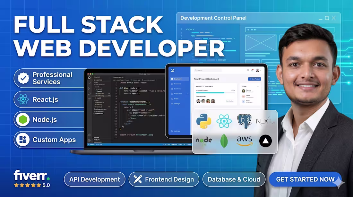This screenshot has height=197, width=353.
Task: Click the Database & Cloud pill
Action: tap(234, 179)
